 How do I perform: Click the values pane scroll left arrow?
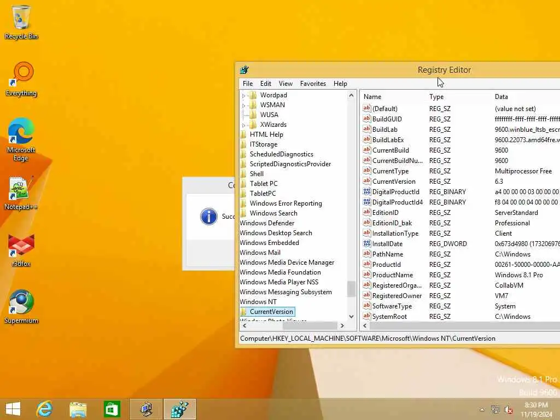(x=365, y=326)
